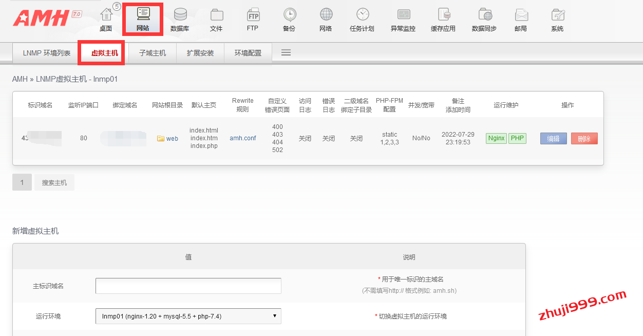
Task: Open the 网络 network icon
Action: 326,20
